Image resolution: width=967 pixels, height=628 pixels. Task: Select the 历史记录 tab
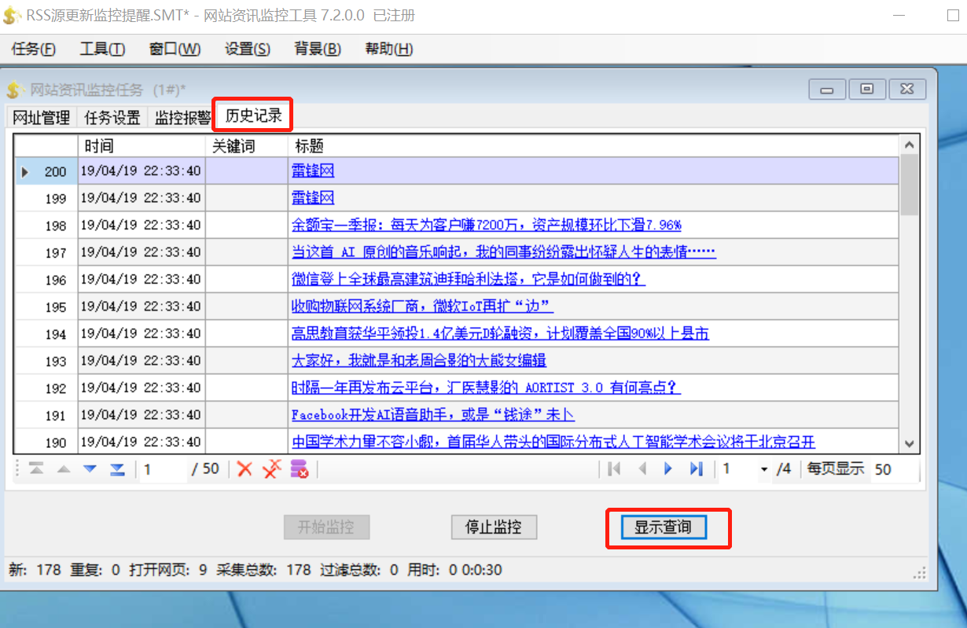pos(254,116)
